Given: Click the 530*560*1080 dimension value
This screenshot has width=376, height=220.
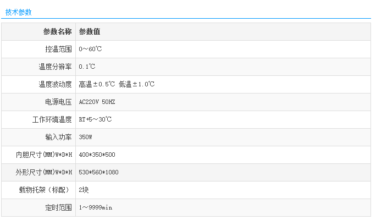Looking at the screenshot, I should [98, 172].
